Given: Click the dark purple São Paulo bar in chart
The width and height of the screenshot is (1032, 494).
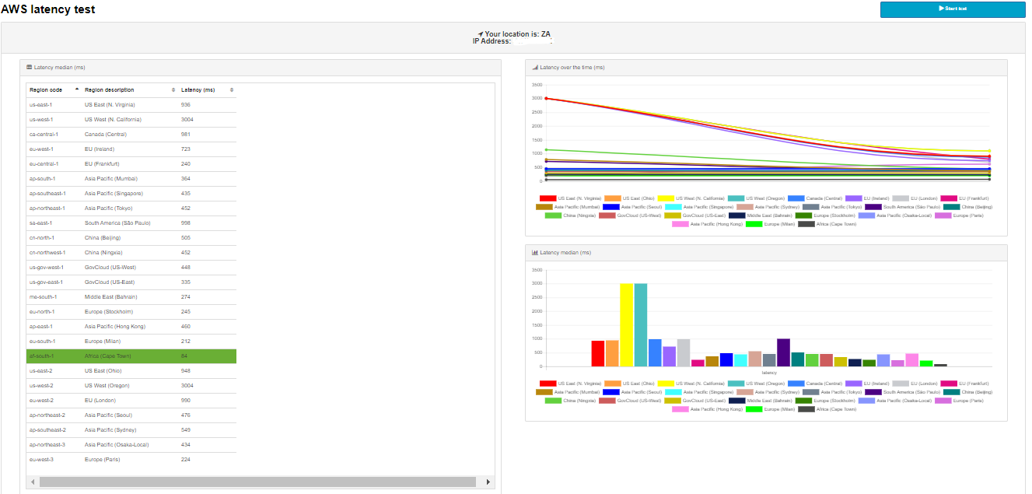Looking at the screenshot, I should click(783, 352).
